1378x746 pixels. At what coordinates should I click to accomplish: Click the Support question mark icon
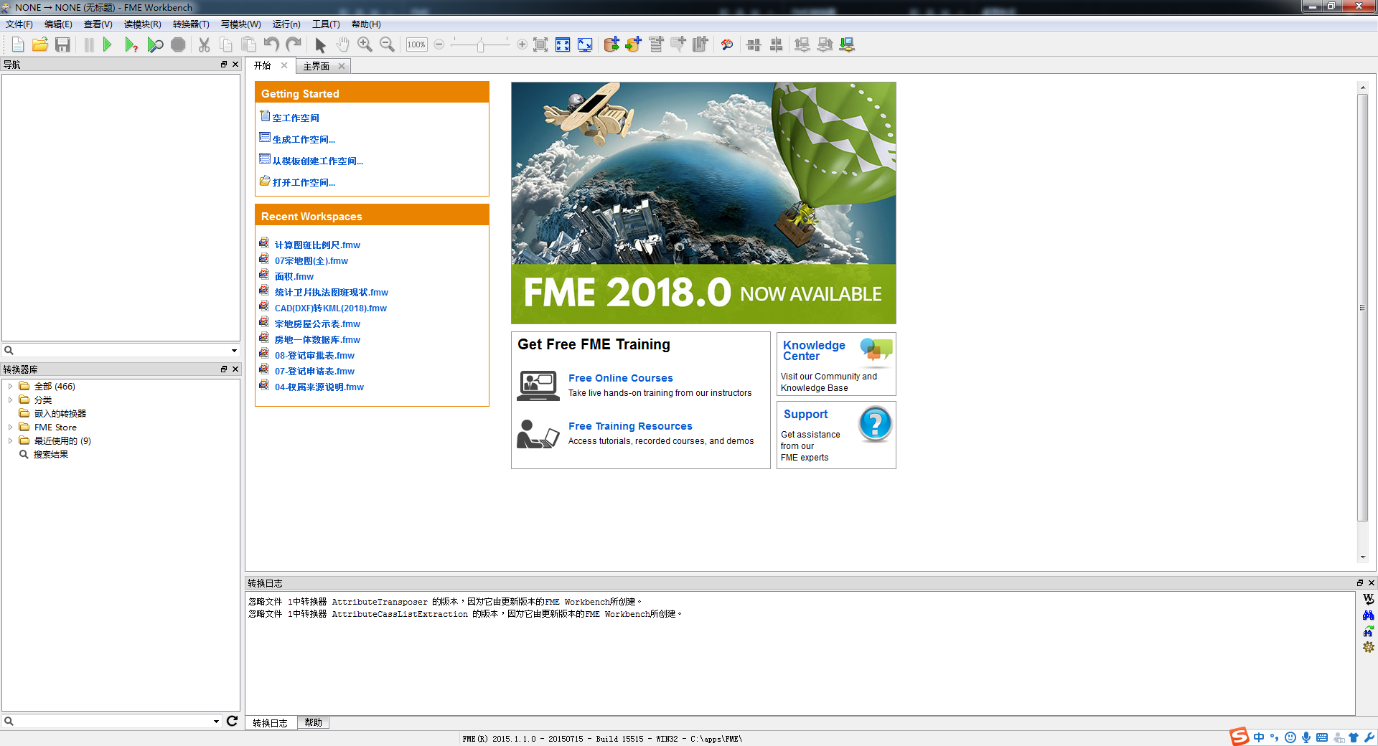(x=875, y=423)
